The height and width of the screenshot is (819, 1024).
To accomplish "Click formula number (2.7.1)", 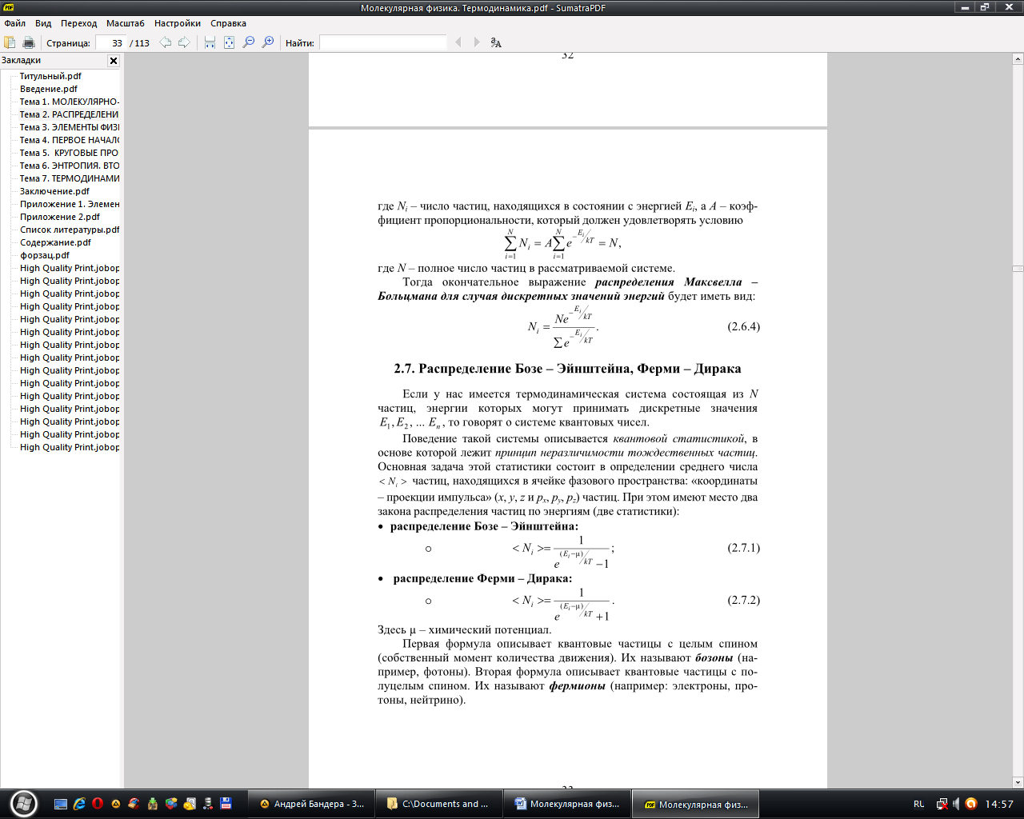I will (744, 548).
